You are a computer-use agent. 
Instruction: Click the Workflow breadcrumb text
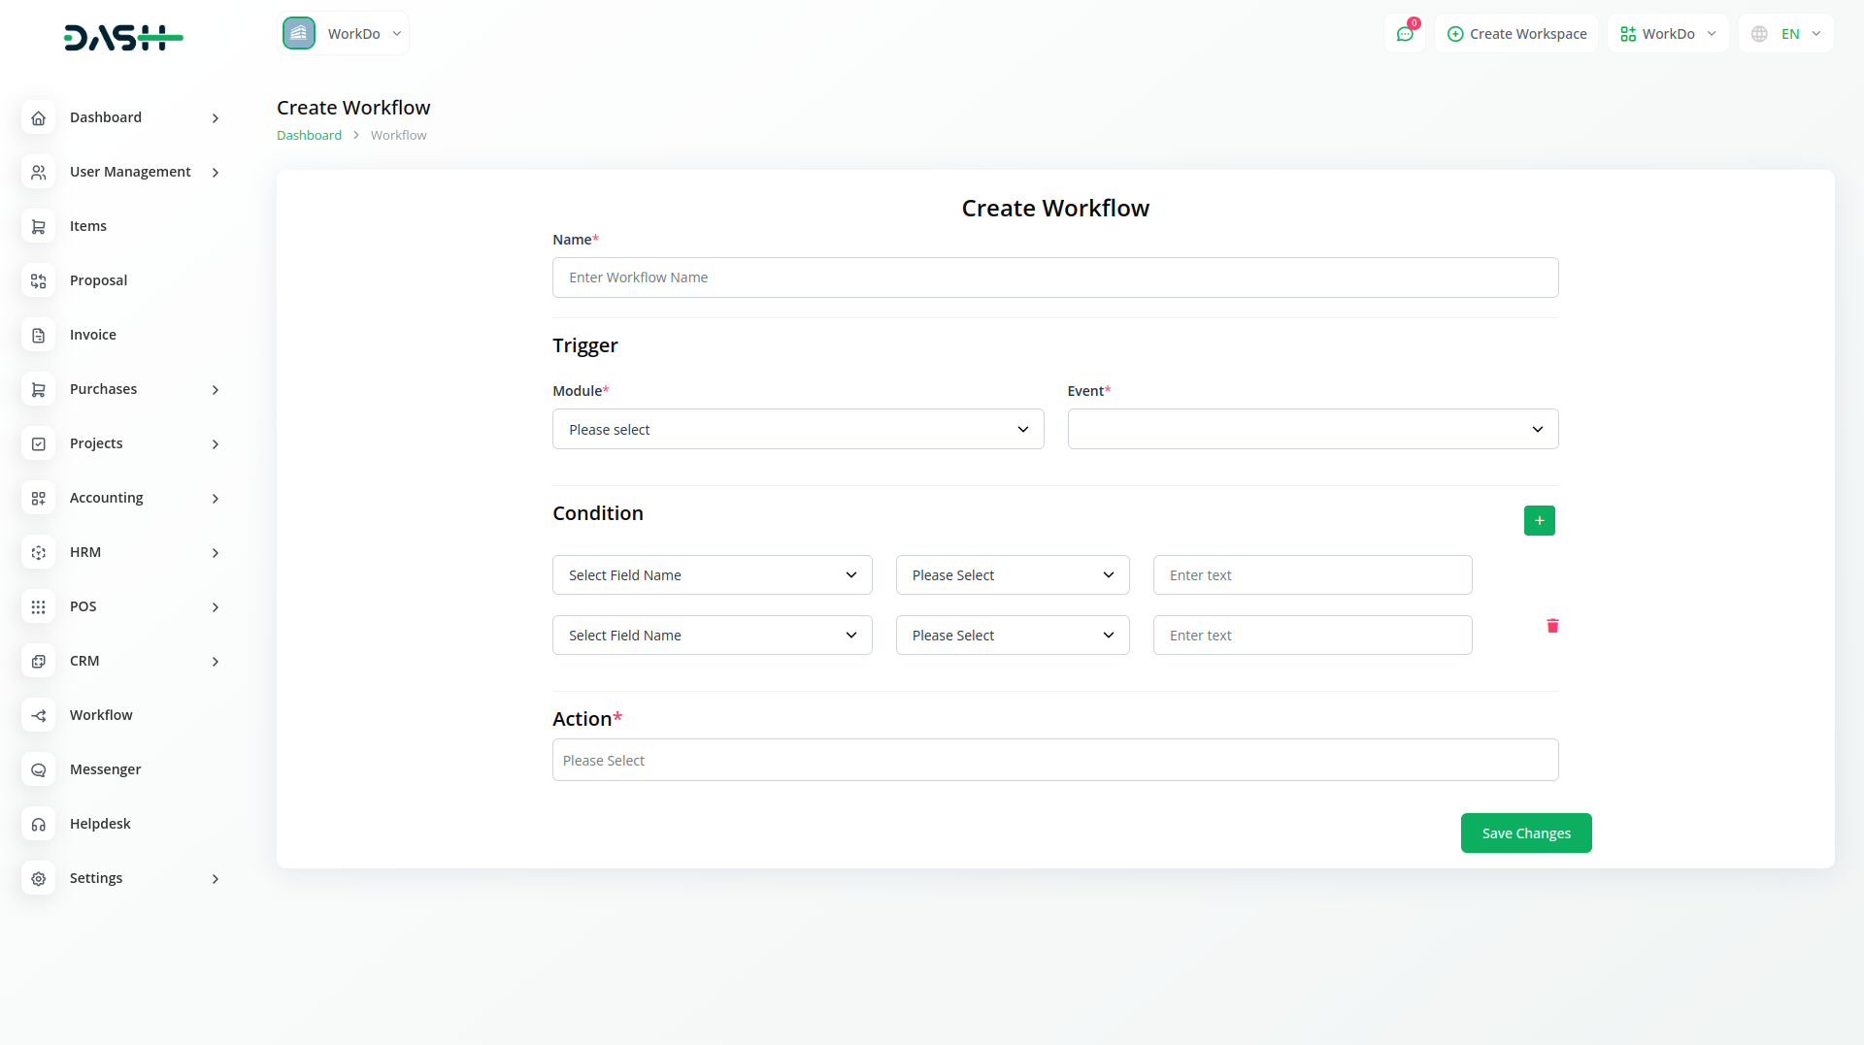coord(398,136)
